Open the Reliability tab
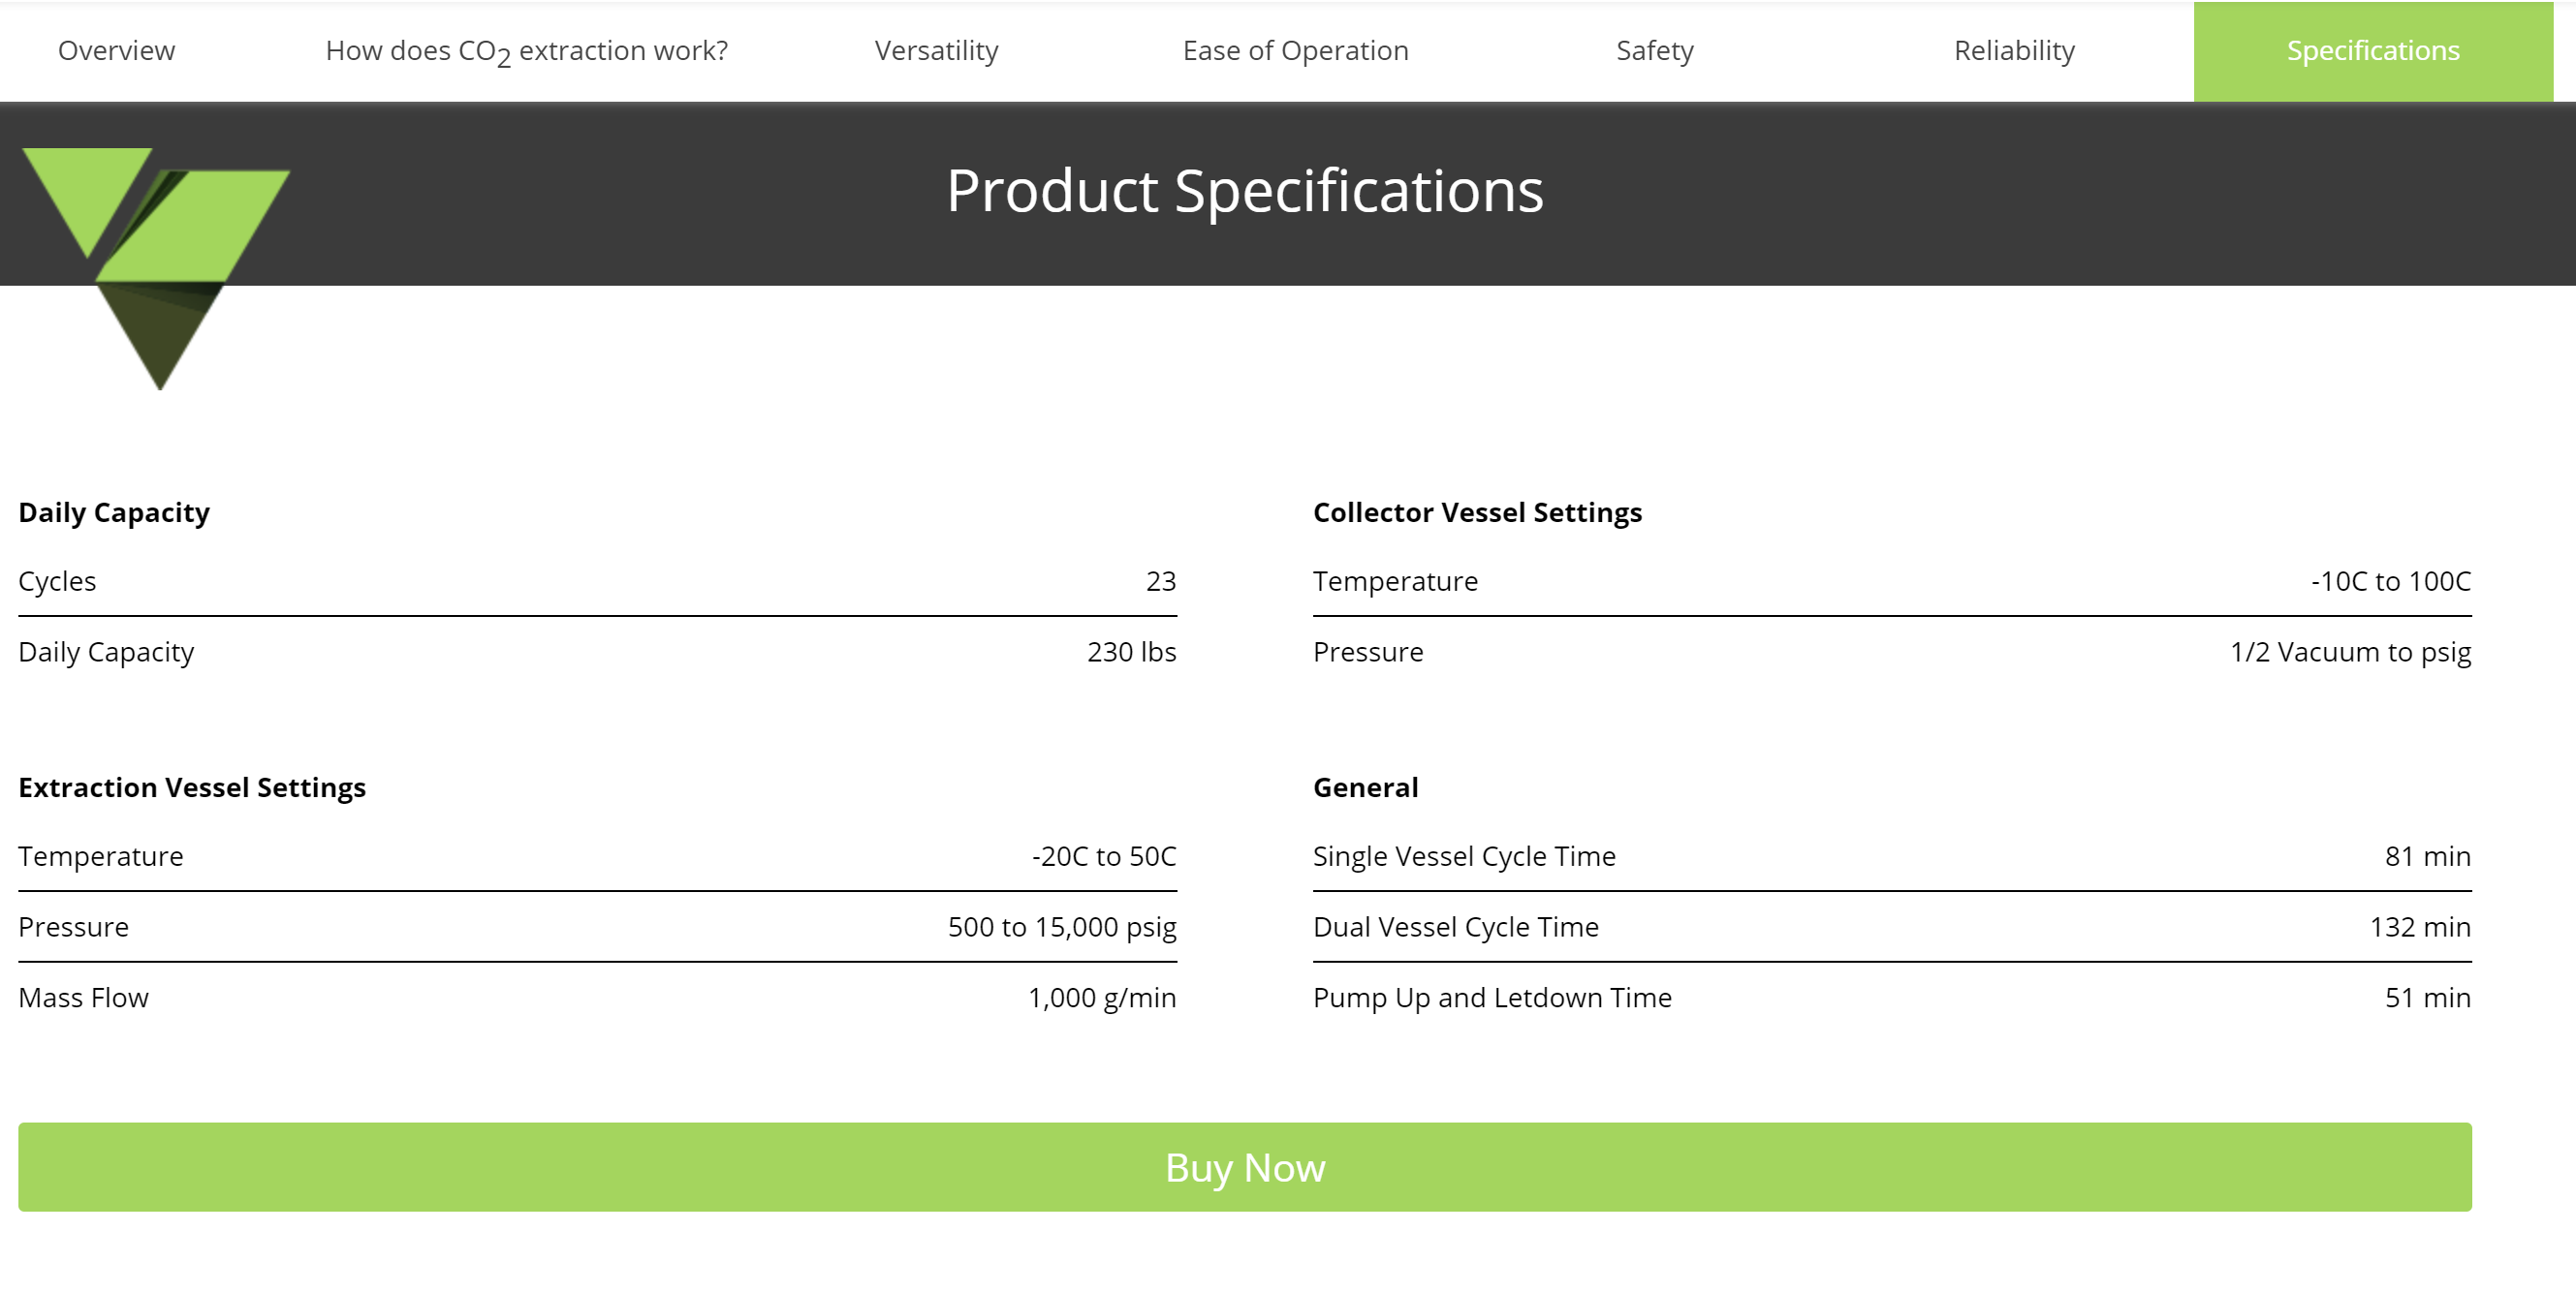2576x1293 pixels. [2014, 51]
